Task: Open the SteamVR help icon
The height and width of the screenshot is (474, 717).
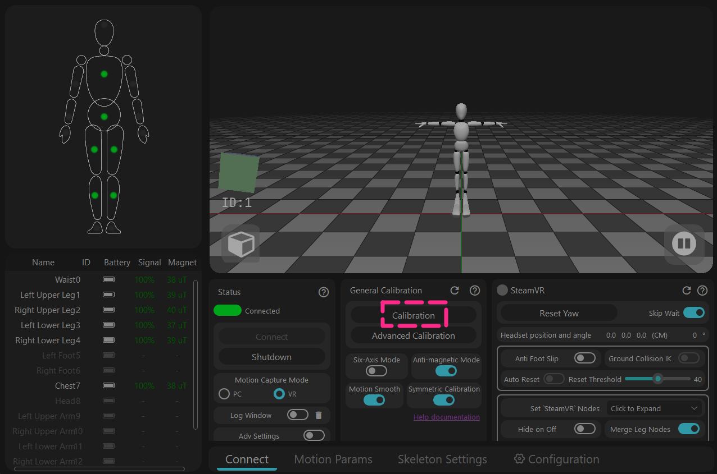Action: (x=702, y=290)
